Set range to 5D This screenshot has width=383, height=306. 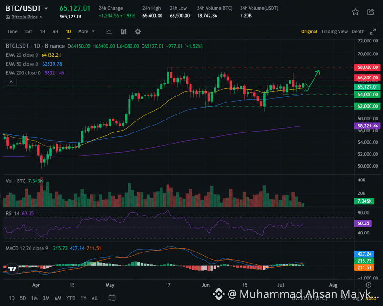click(23, 298)
